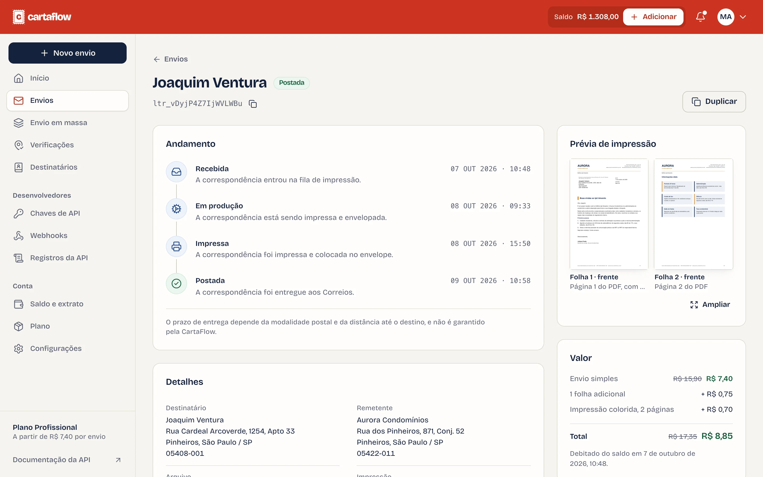Add balance with Adicionar button
This screenshot has width=763, height=477.
click(653, 17)
